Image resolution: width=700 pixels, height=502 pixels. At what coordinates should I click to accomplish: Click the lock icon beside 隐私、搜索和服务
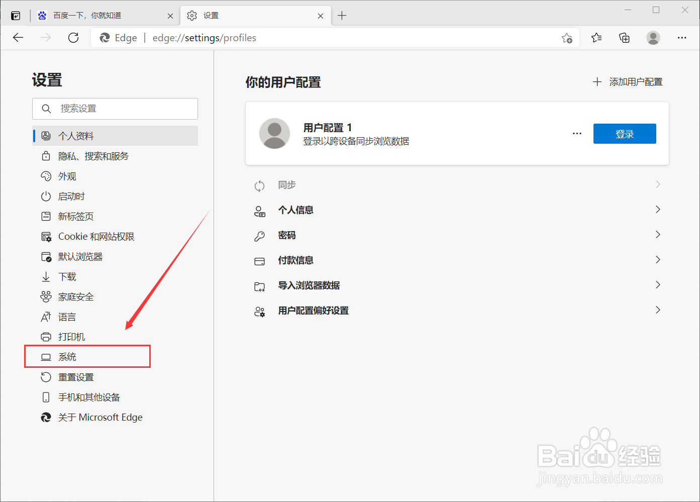[x=46, y=156]
